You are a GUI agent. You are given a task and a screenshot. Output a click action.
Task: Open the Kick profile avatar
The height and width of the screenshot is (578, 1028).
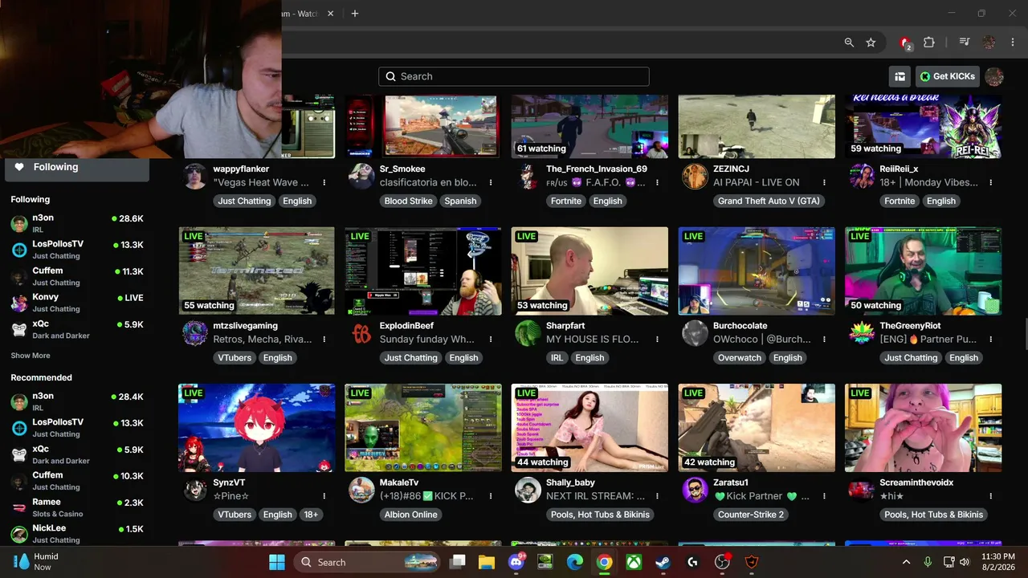click(x=994, y=76)
